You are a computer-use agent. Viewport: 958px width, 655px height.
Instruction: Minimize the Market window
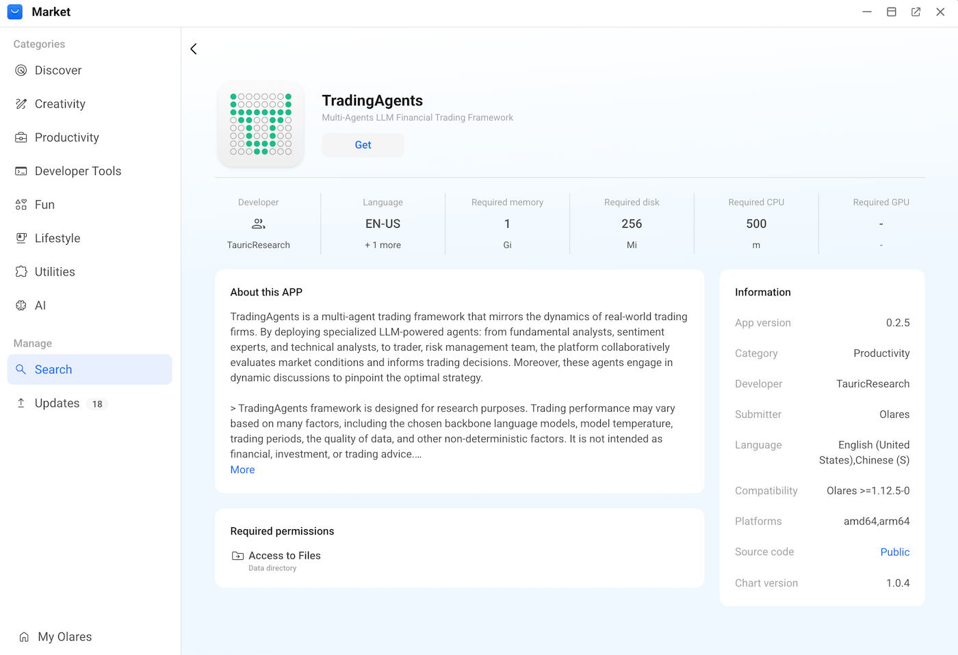click(x=867, y=12)
